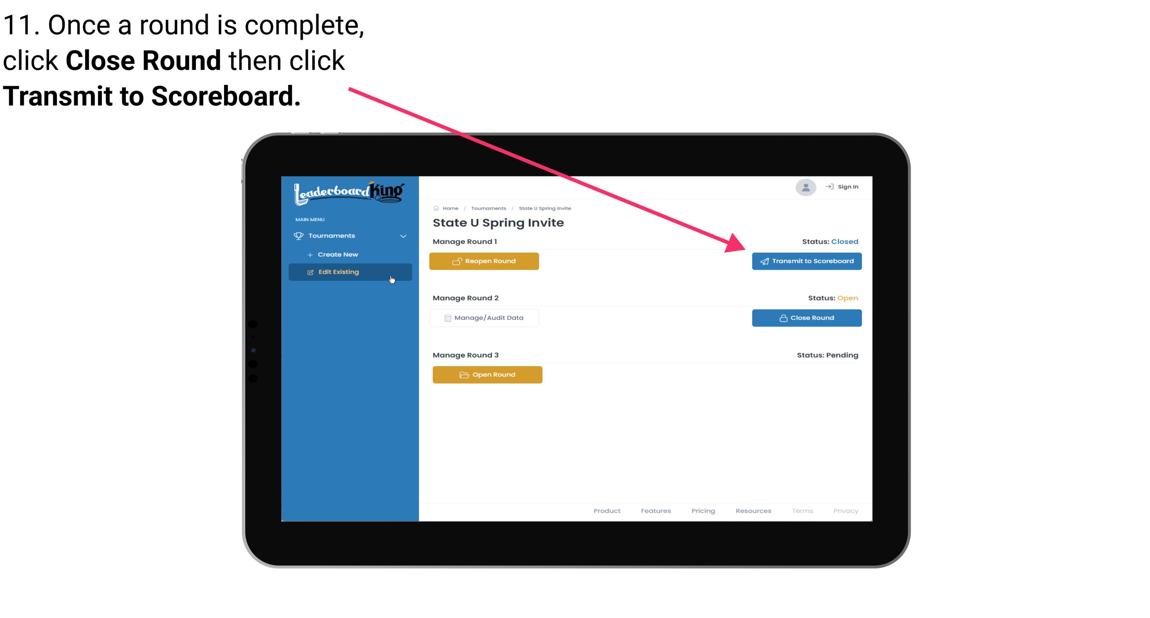Click the Resources footer link
This screenshot has width=1150, height=618.
click(x=753, y=510)
